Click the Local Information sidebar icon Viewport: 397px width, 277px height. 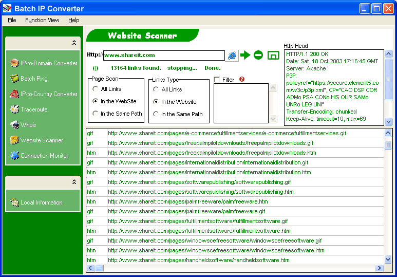click(14, 202)
